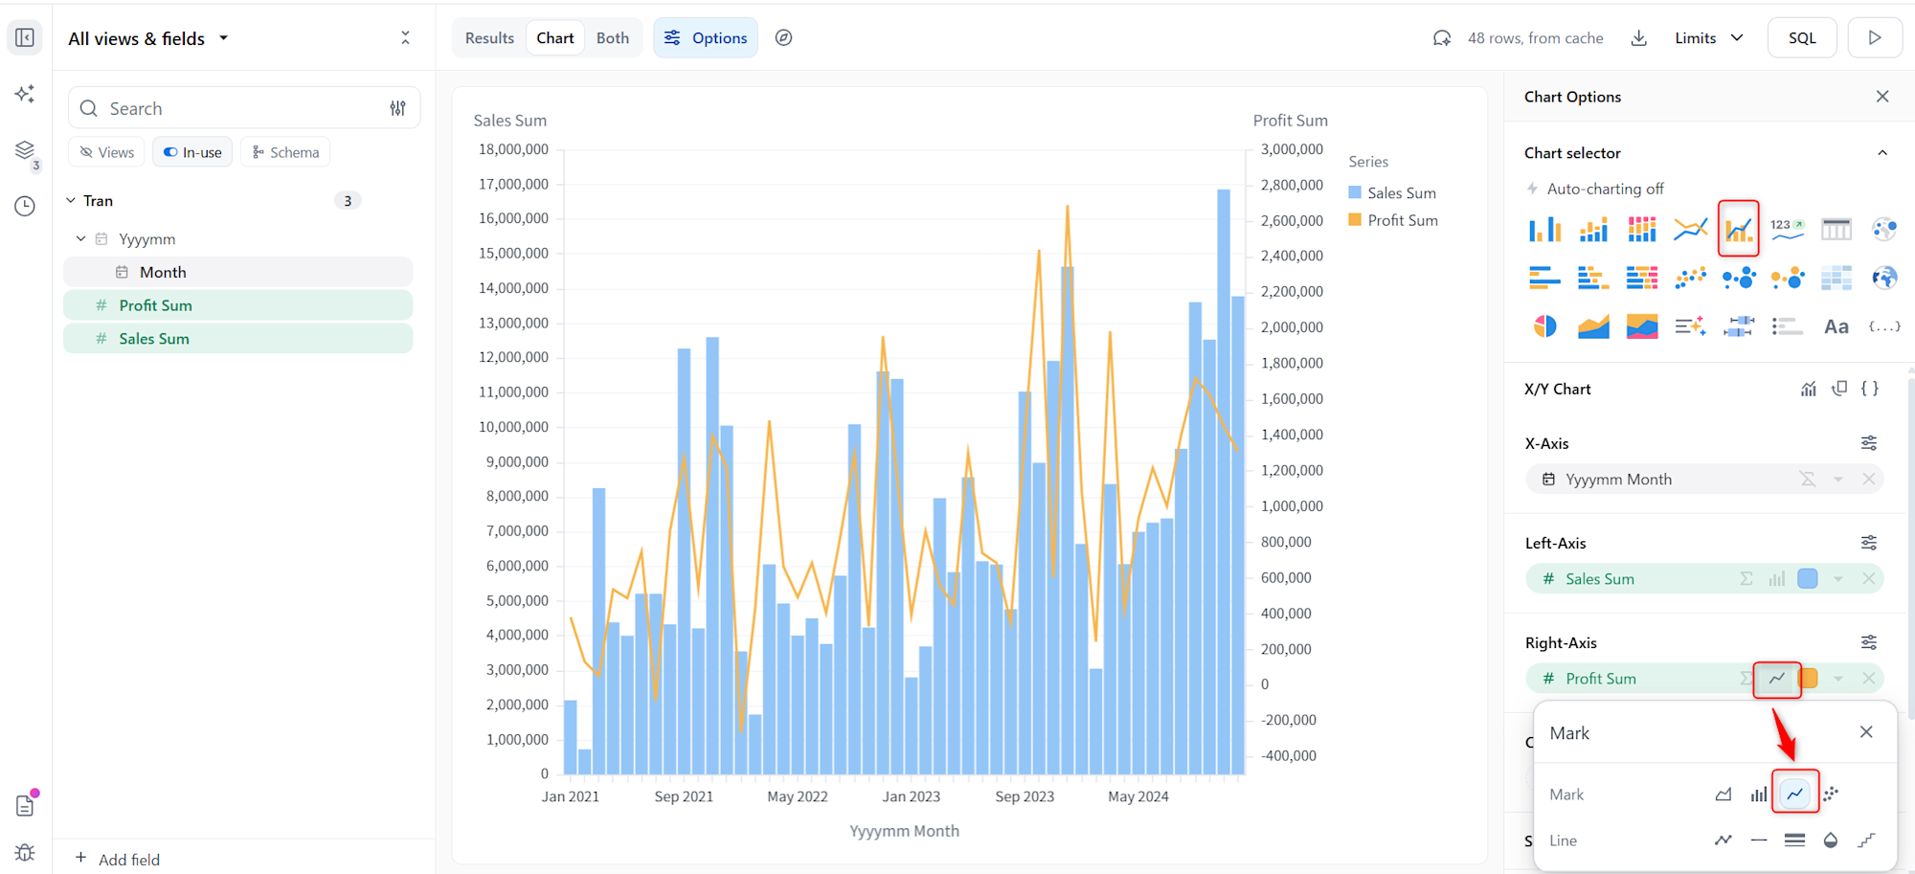Viewport: 1915px width, 874px height.
Task: Toggle the In-use filter
Action: (192, 152)
